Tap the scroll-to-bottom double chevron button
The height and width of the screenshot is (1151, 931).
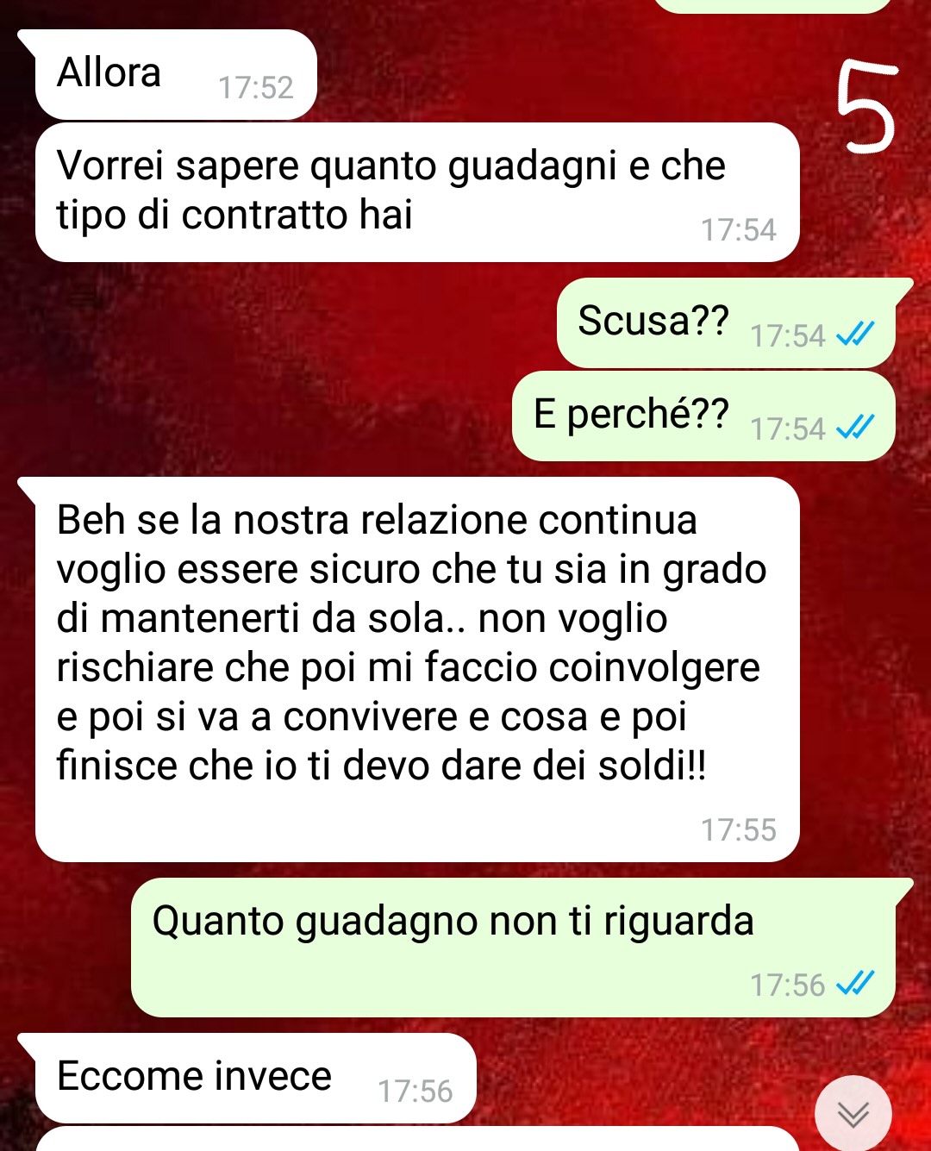pos(853,1114)
